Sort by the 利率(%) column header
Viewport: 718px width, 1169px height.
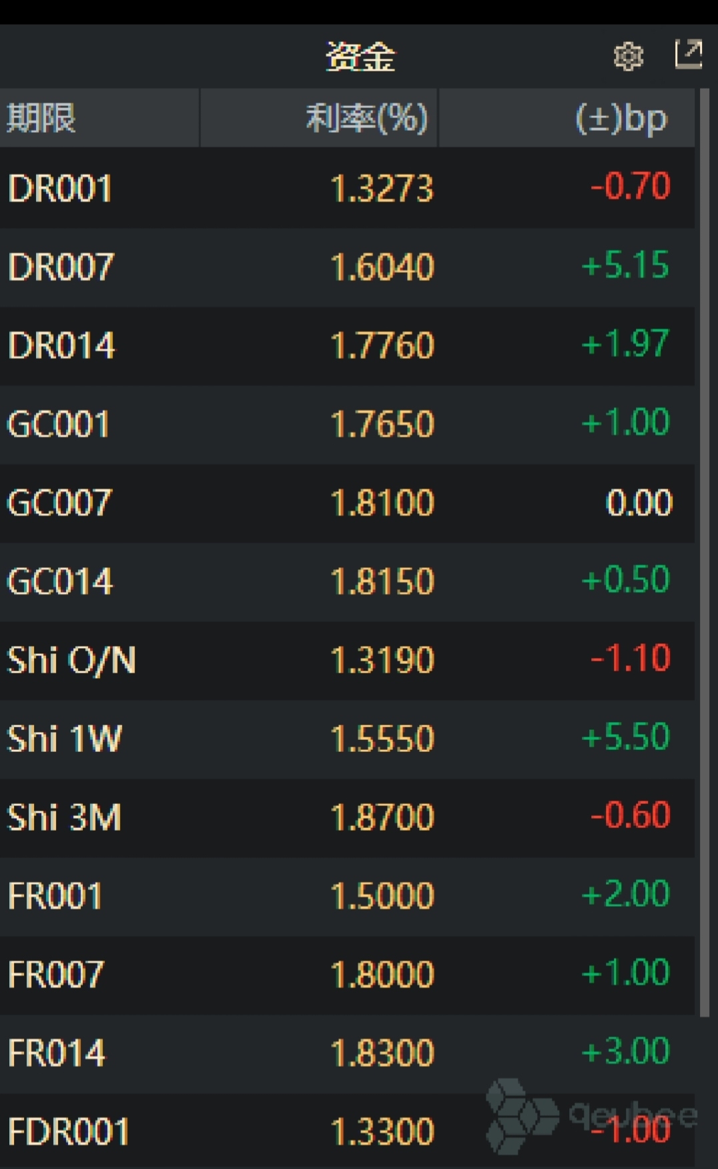pyautogui.click(x=366, y=118)
